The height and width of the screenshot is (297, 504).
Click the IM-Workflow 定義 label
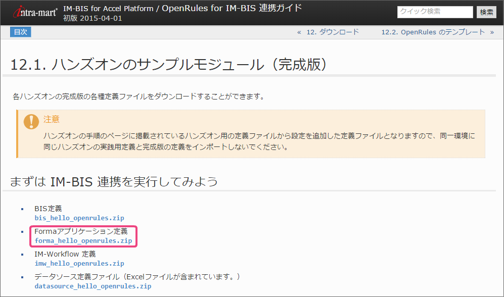(65, 254)
